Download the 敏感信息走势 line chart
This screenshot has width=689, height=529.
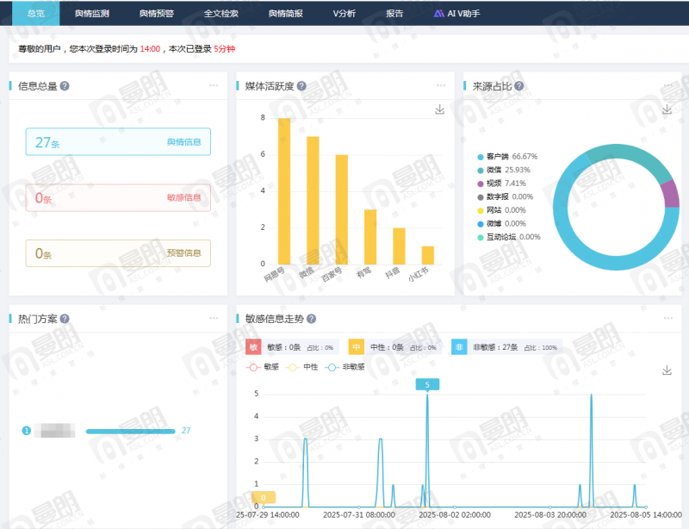667,370
